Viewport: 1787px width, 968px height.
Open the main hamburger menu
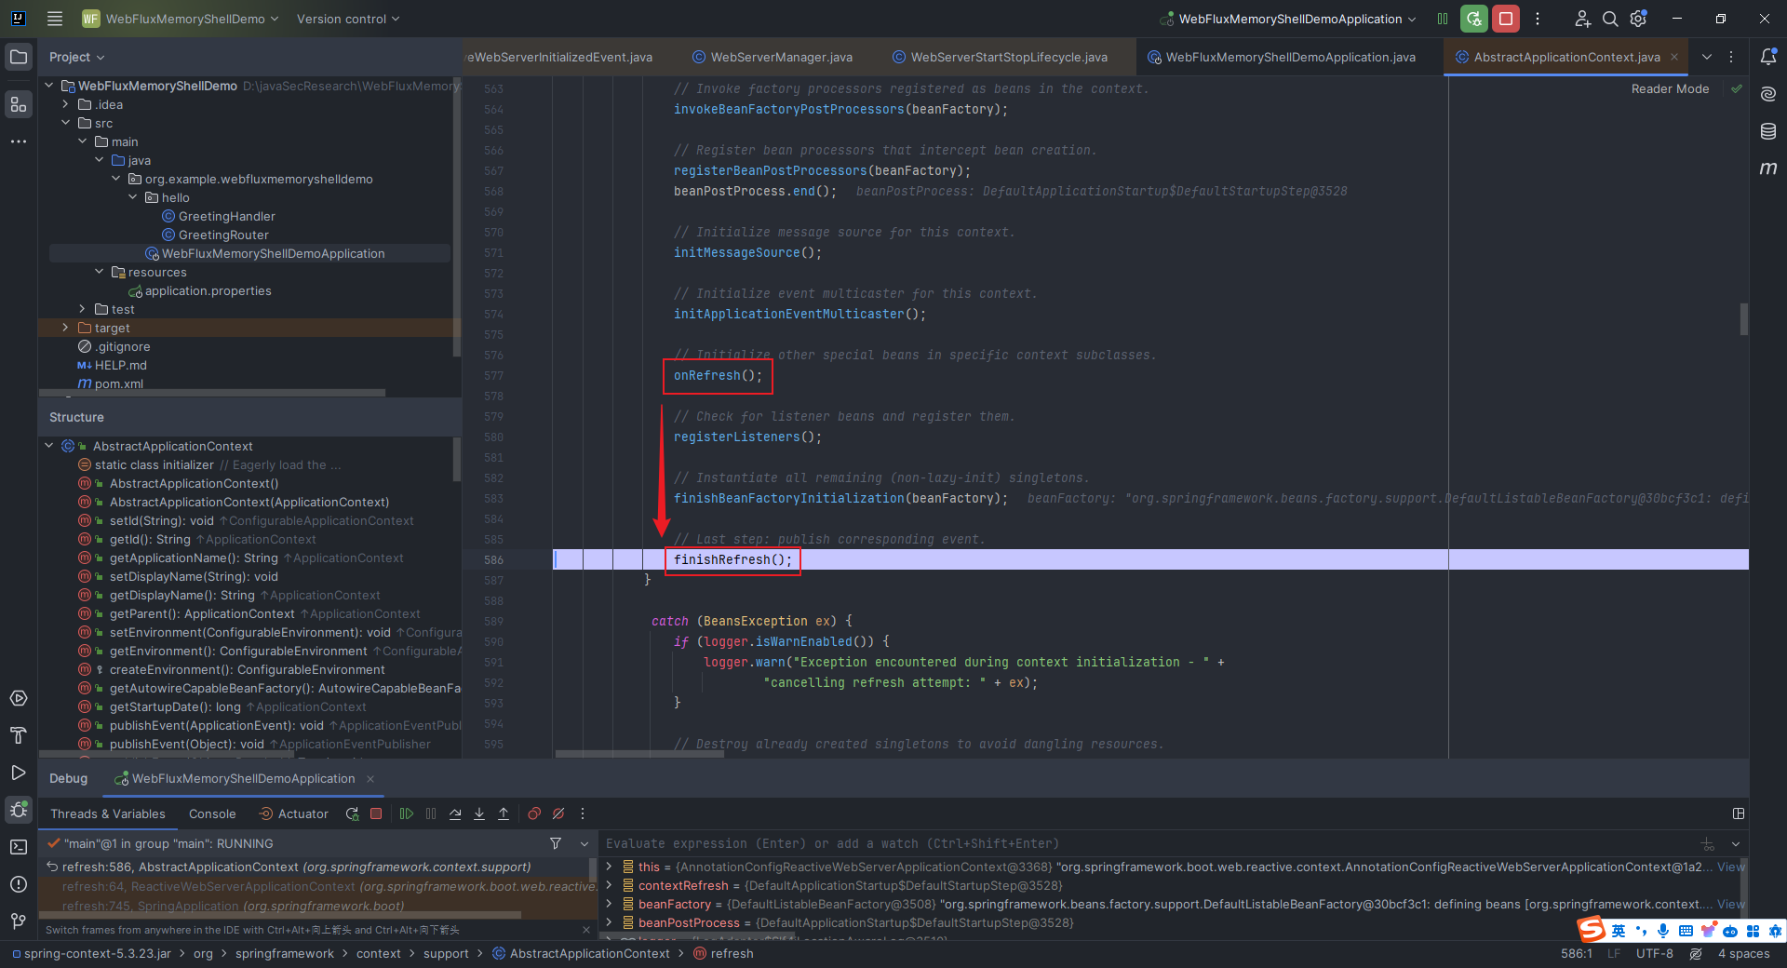click(x=55, y=19)
